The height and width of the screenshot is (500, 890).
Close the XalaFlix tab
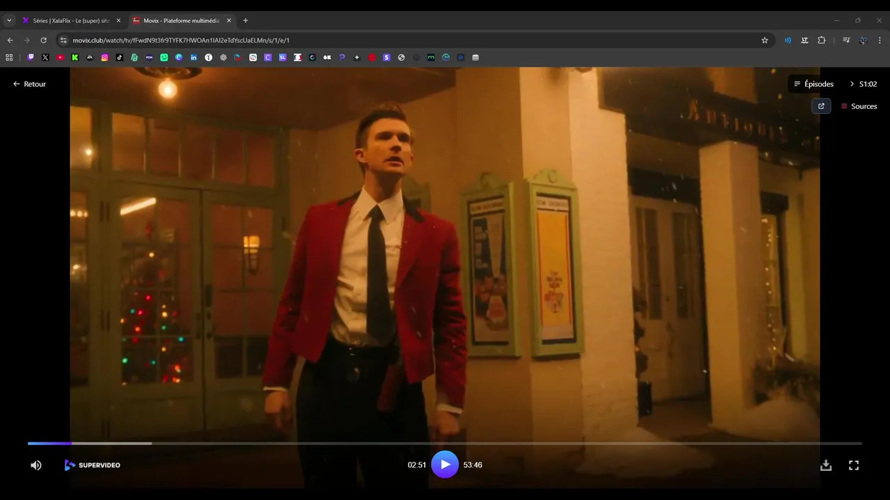118,21
